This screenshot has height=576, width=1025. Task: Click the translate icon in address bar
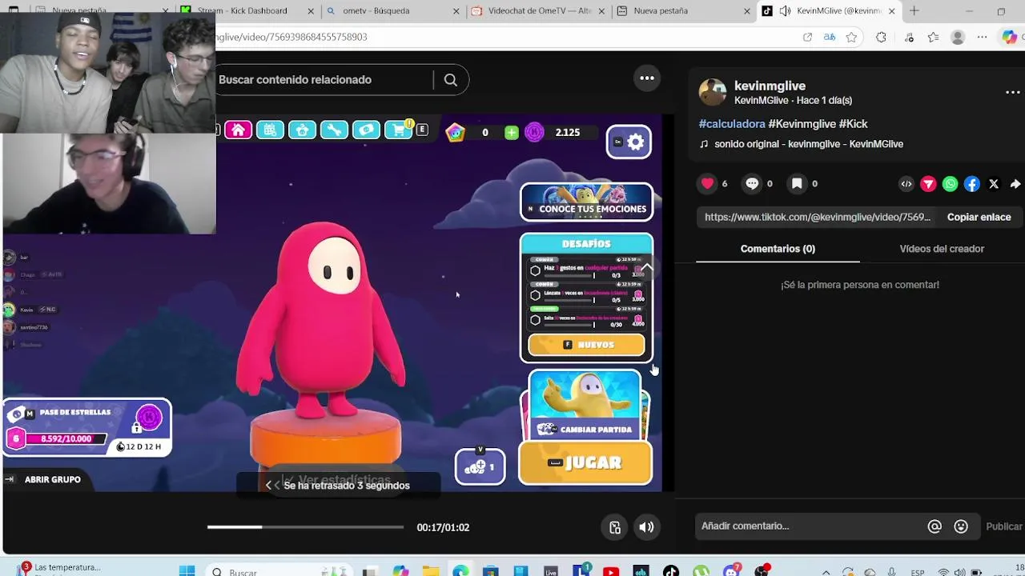coord(830,37)
